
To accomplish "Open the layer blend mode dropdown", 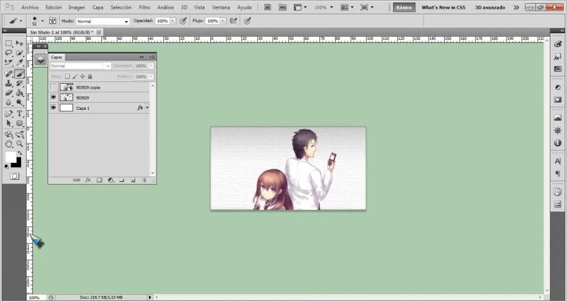I will (81, 66).
